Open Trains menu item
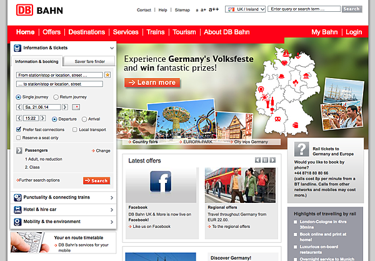Image resolution: width=375 pixels, height=261 pixels. pos(156,32)
